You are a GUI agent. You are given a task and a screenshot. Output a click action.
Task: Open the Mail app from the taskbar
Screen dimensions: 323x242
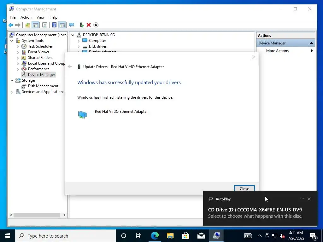(x=201, y=236)
